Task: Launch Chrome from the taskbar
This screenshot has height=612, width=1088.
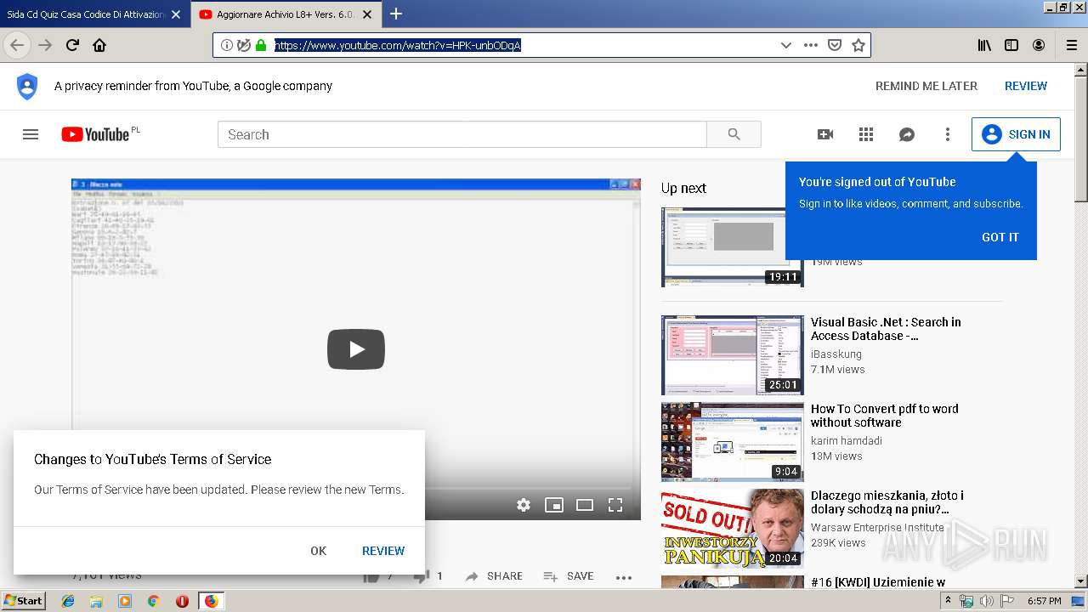Action: tap(153, 601)
